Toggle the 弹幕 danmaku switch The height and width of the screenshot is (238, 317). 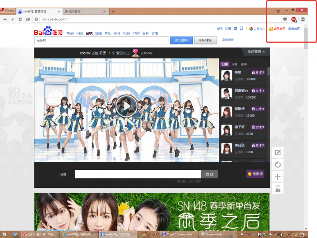pyautogui.click(x=63, y=175)
